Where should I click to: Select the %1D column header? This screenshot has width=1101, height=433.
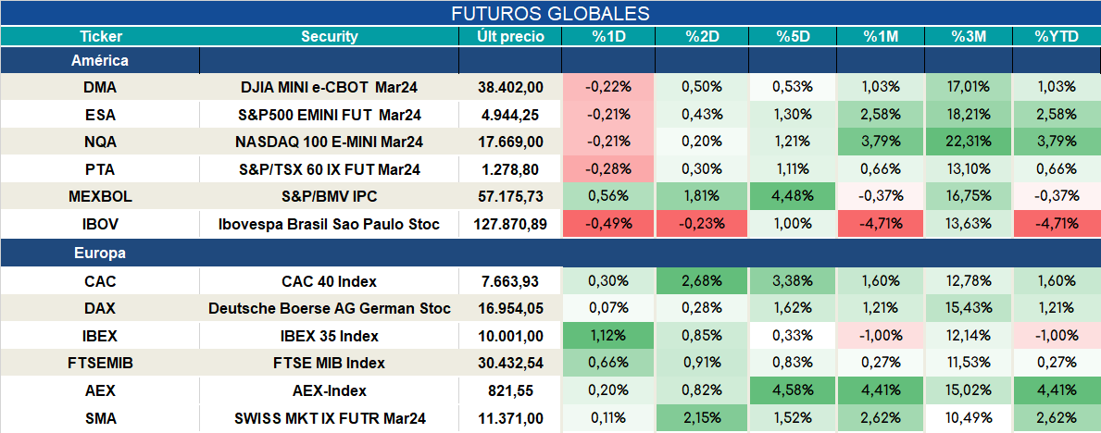point(608,37)
